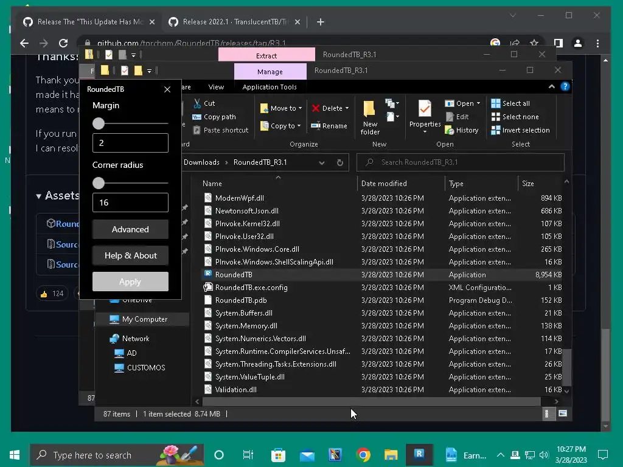
Task: Expand the Open dropdown in ribbon
Action: coord(478,103)
